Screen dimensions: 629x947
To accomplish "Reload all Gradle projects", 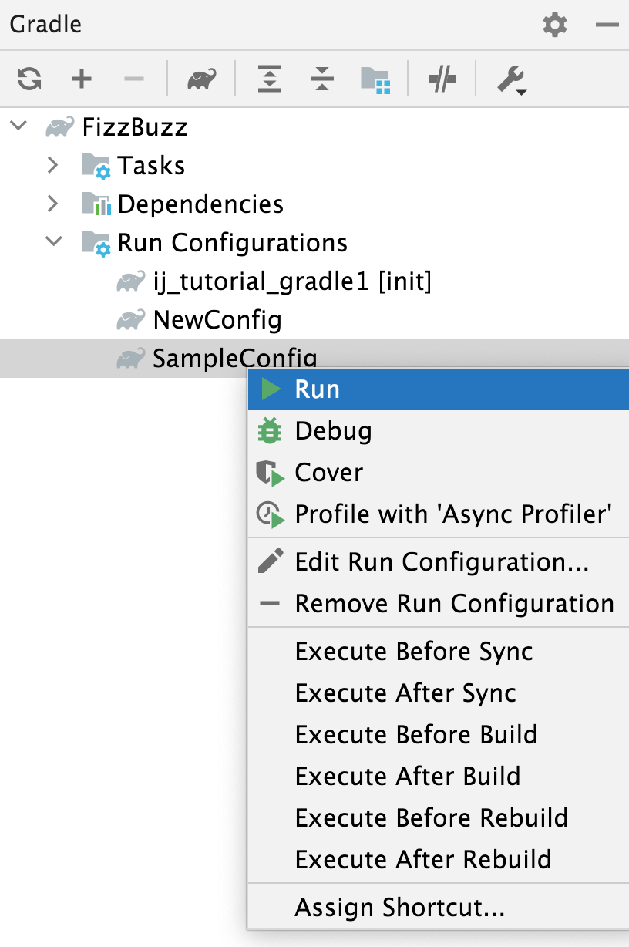I will (29, 79).
